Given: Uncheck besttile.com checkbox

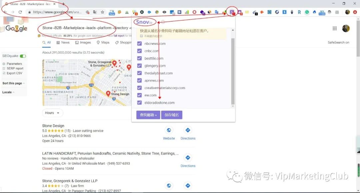Looking at the screenshot, I should click(139, 58).
